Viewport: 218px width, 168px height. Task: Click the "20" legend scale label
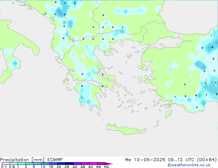click(x=59, y=167)
